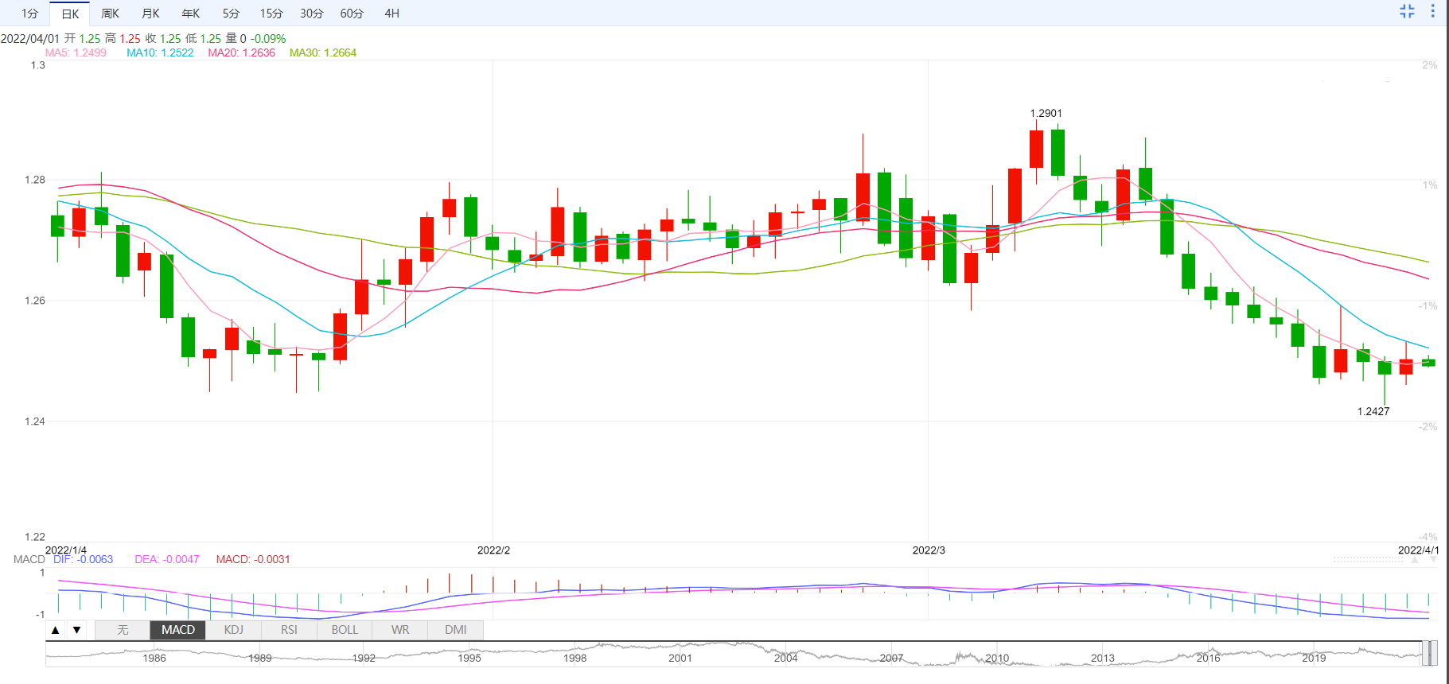This screenshot has width=1449, height=684.
Task: Click the black down arrow beside indicator tabs
Action: pyautogui.click(x=76, y=630)
